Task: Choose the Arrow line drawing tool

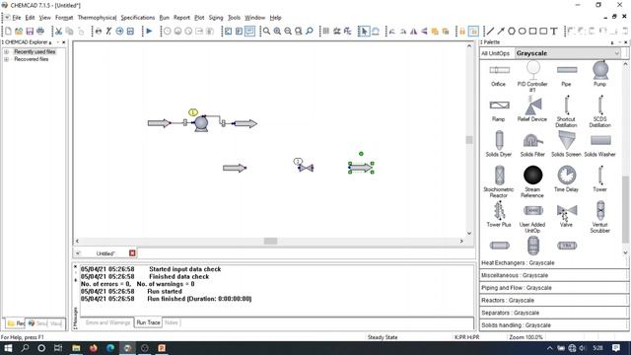Action: [501, 31]
